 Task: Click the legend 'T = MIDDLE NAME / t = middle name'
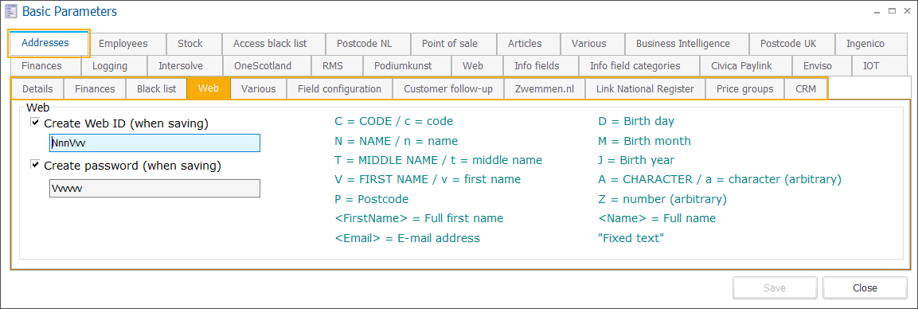[439, 160]
